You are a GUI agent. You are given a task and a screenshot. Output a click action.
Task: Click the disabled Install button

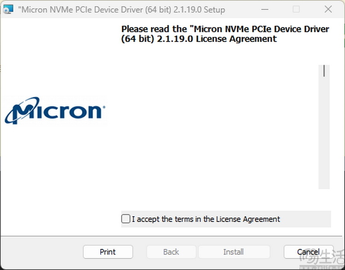pos(233,252)
